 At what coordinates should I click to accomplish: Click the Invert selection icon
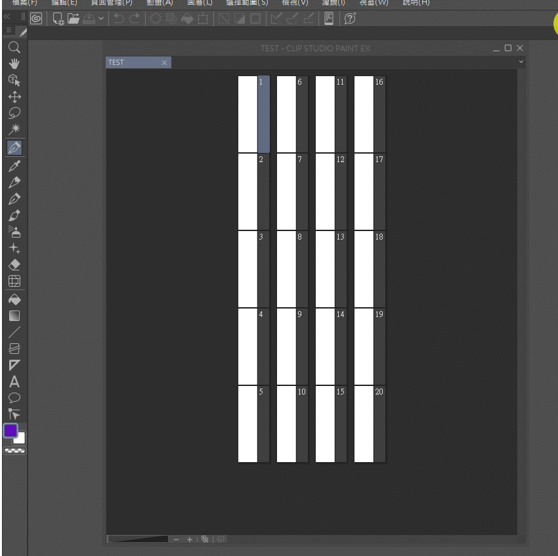click(240, 18)
